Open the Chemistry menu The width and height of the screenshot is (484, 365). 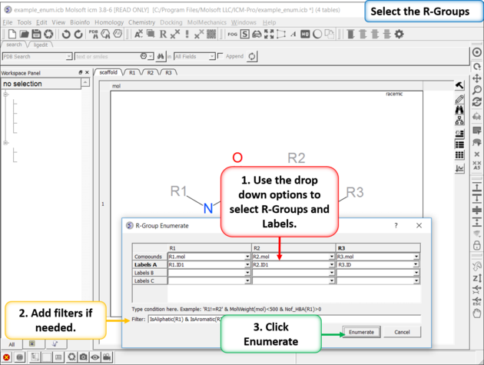tap(141, 22)
